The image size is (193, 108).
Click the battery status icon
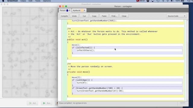coord(182,1)
